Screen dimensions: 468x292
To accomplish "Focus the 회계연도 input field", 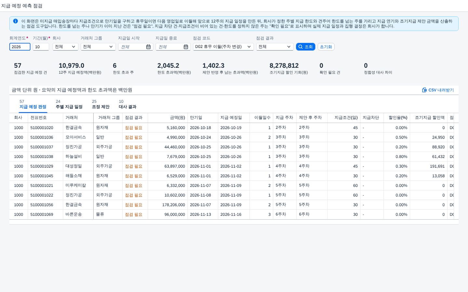I will coord(20,47).
